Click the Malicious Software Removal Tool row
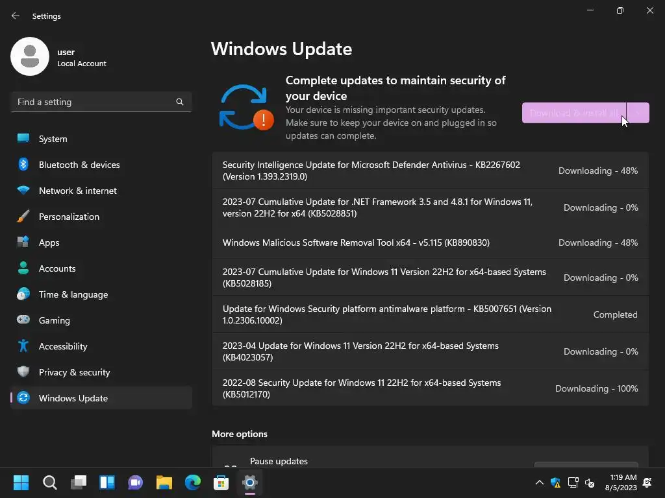Viewport: 665px width, 498px height. click(x=430, y=243)
